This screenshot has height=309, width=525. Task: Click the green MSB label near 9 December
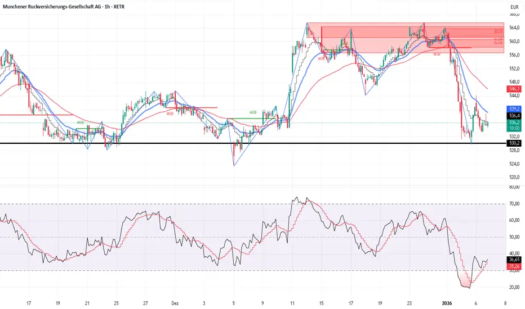click(253, 112)
